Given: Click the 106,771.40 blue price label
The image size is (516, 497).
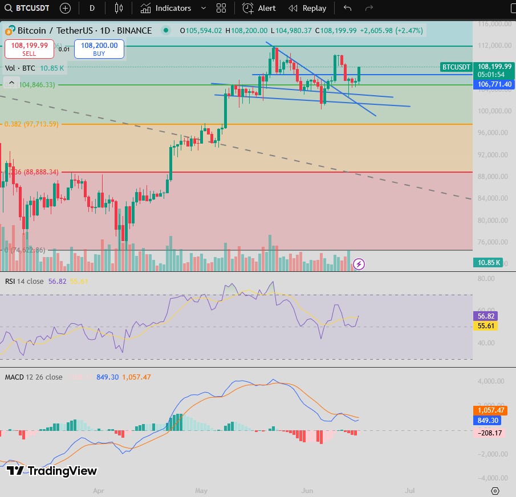Looking at the screenshot, I should point(494,84).
